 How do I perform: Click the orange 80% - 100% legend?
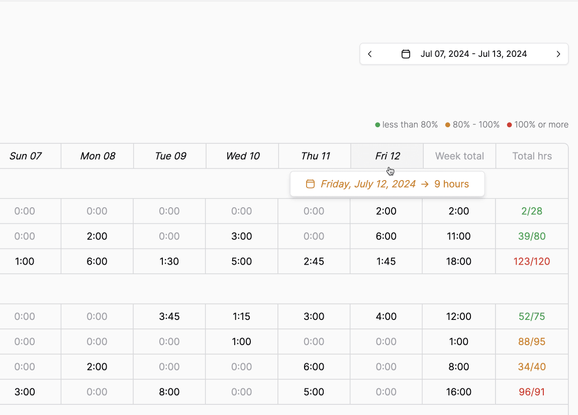472,125
